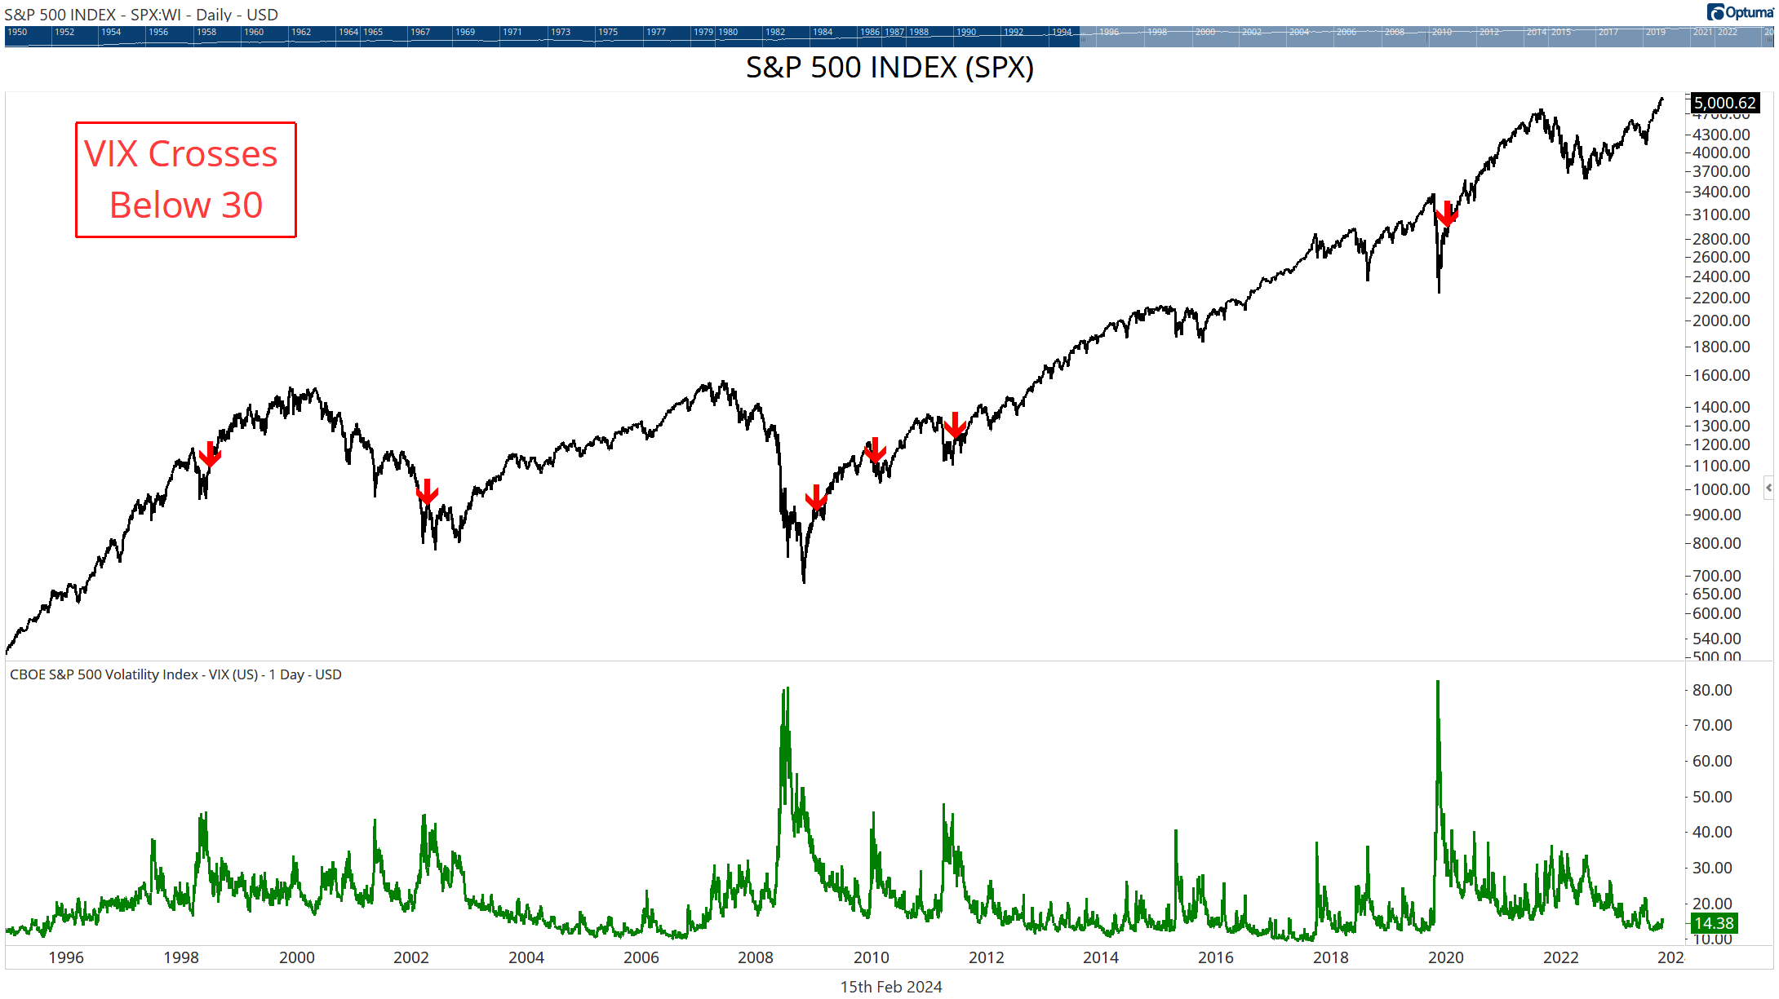Select 2017 in the top overview strip
This screenshot has width=1779, height=999.
tap(1608, 32)
